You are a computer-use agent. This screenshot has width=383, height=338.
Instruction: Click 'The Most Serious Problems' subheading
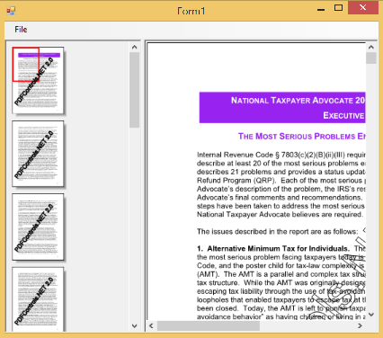pyautogui.click(x=302, y=137)
